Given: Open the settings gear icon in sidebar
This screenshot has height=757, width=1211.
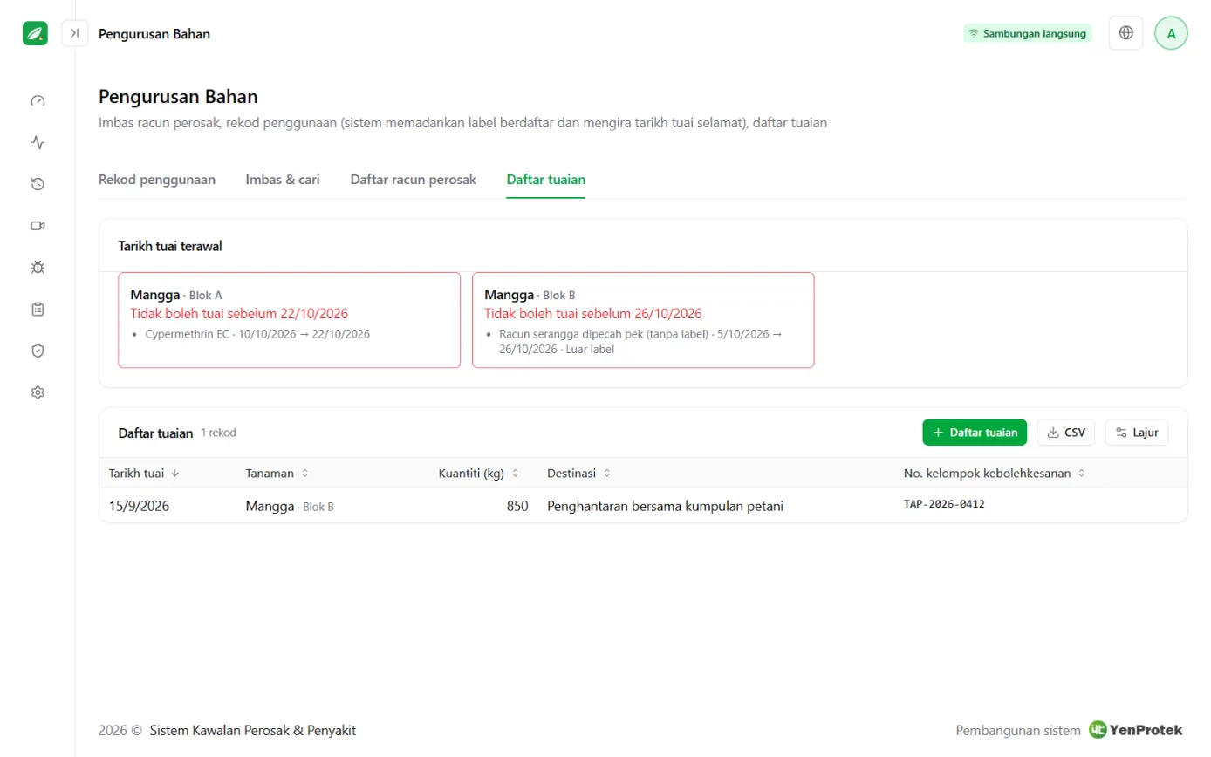Looking at the screenshot, I should 38,392.
